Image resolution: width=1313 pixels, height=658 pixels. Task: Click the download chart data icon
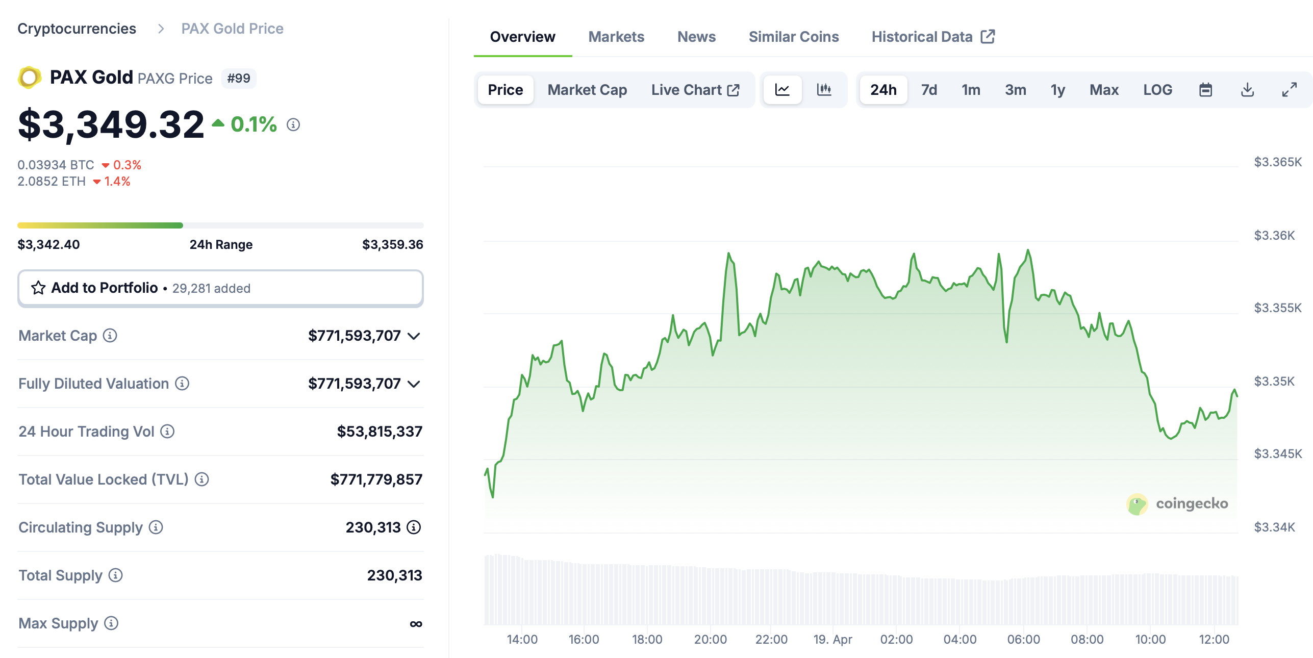pos(1247,90)
